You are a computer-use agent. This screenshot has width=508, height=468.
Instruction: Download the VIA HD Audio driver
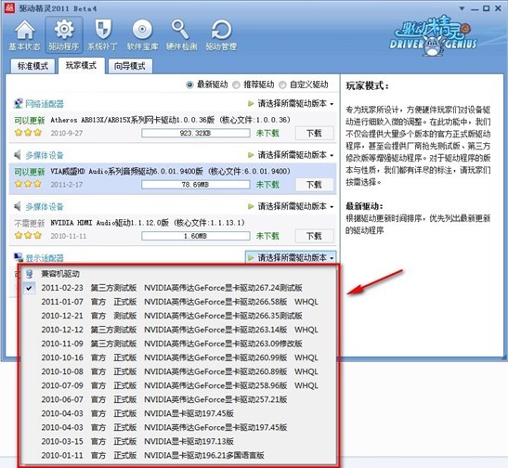(314, 184)
